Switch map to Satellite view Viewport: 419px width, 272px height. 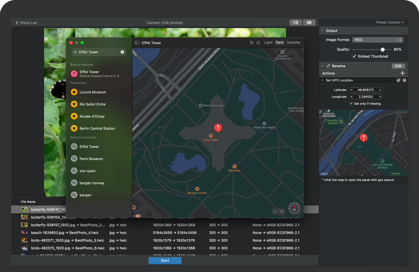click(x=294, y=43)
